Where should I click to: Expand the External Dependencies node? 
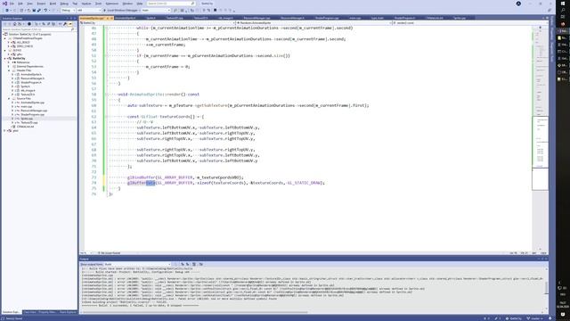9,66
